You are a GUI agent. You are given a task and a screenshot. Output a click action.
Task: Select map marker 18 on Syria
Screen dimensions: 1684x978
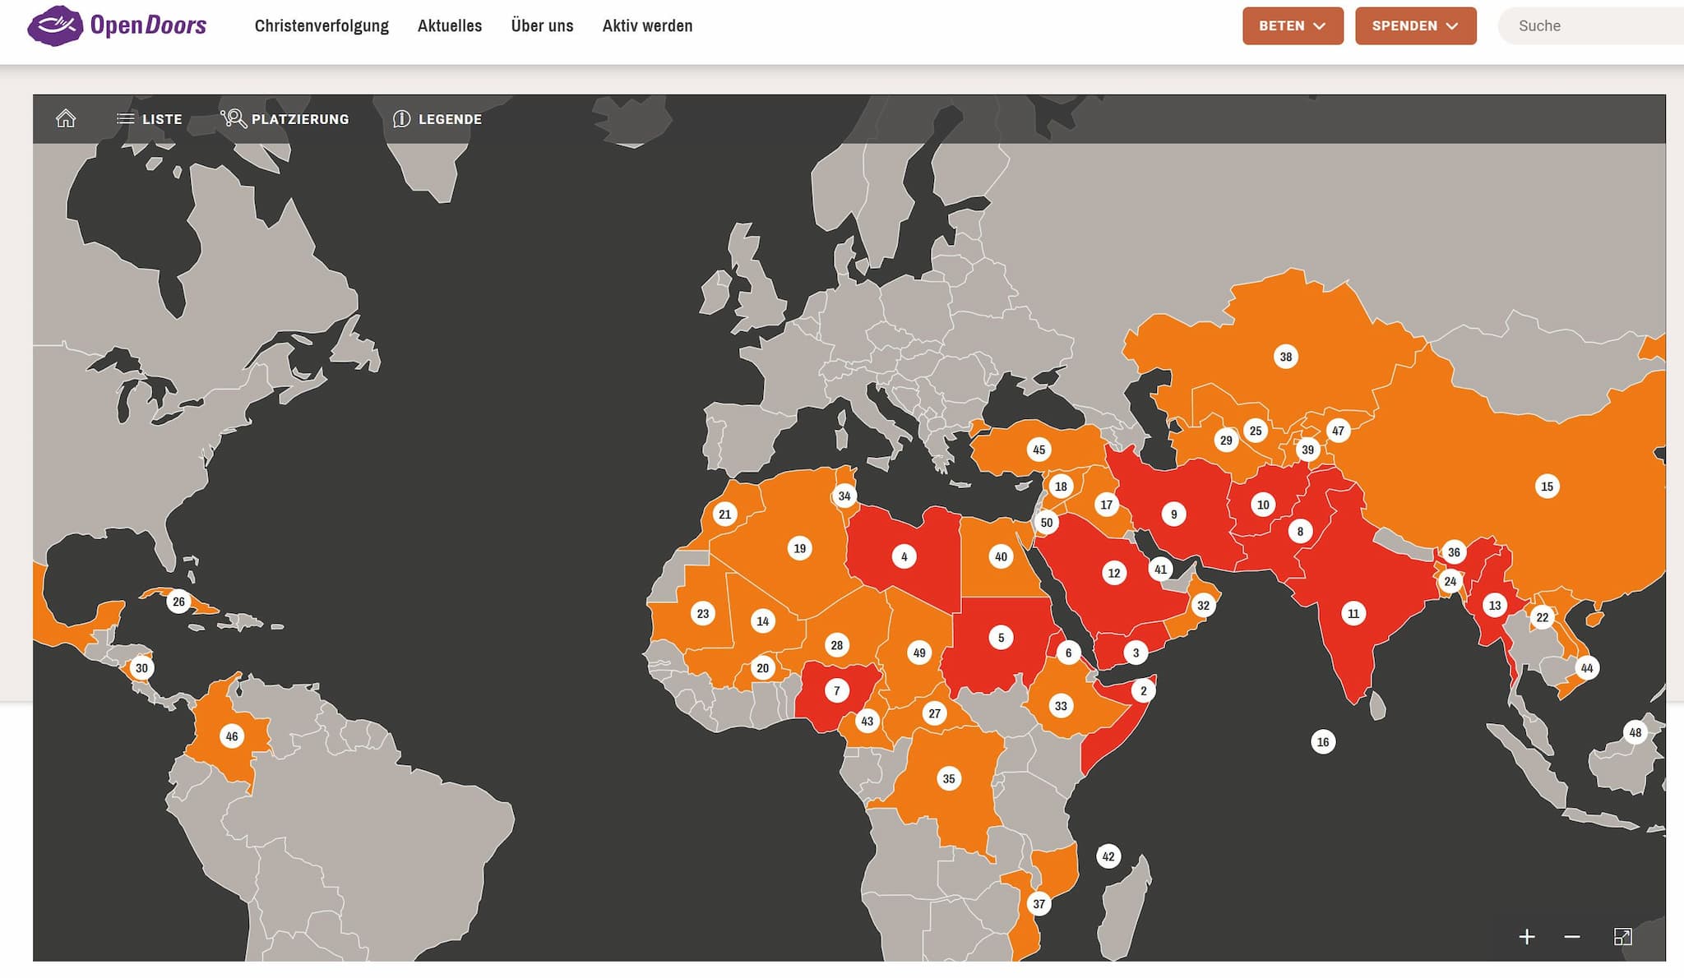[x=1062, y=487]
